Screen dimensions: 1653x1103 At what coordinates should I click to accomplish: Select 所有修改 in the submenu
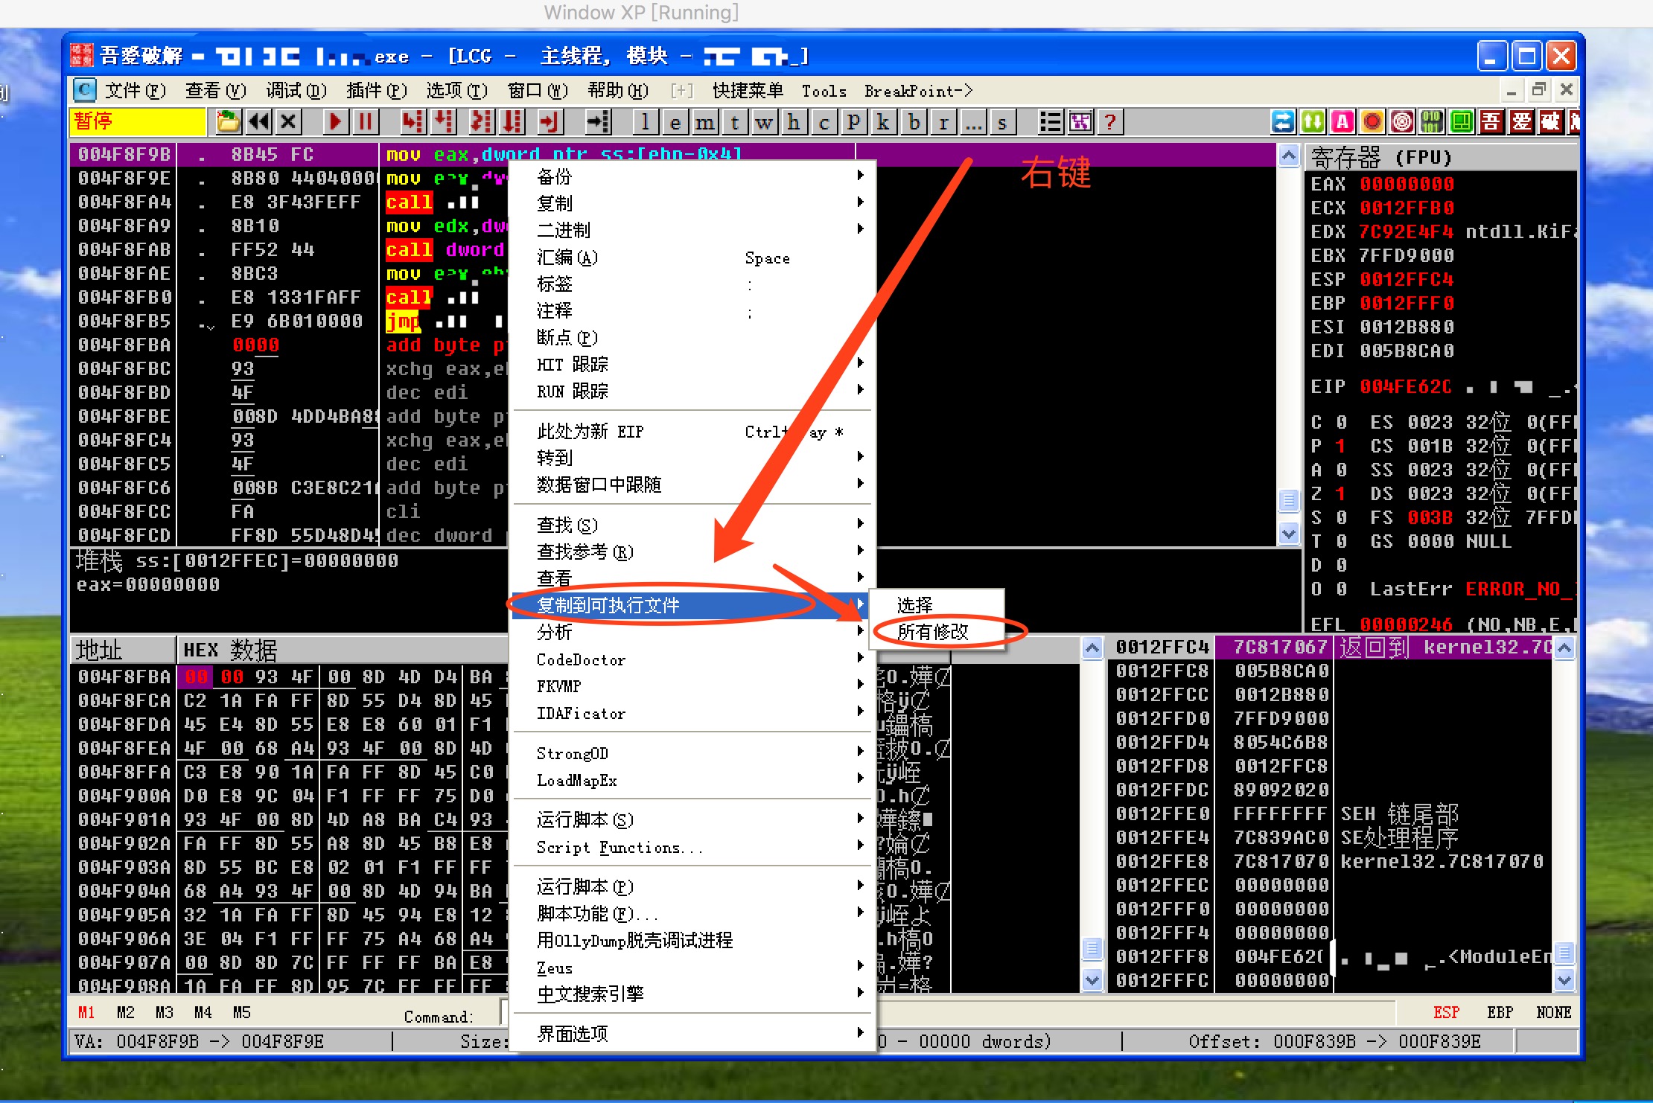tap(937, 632)
